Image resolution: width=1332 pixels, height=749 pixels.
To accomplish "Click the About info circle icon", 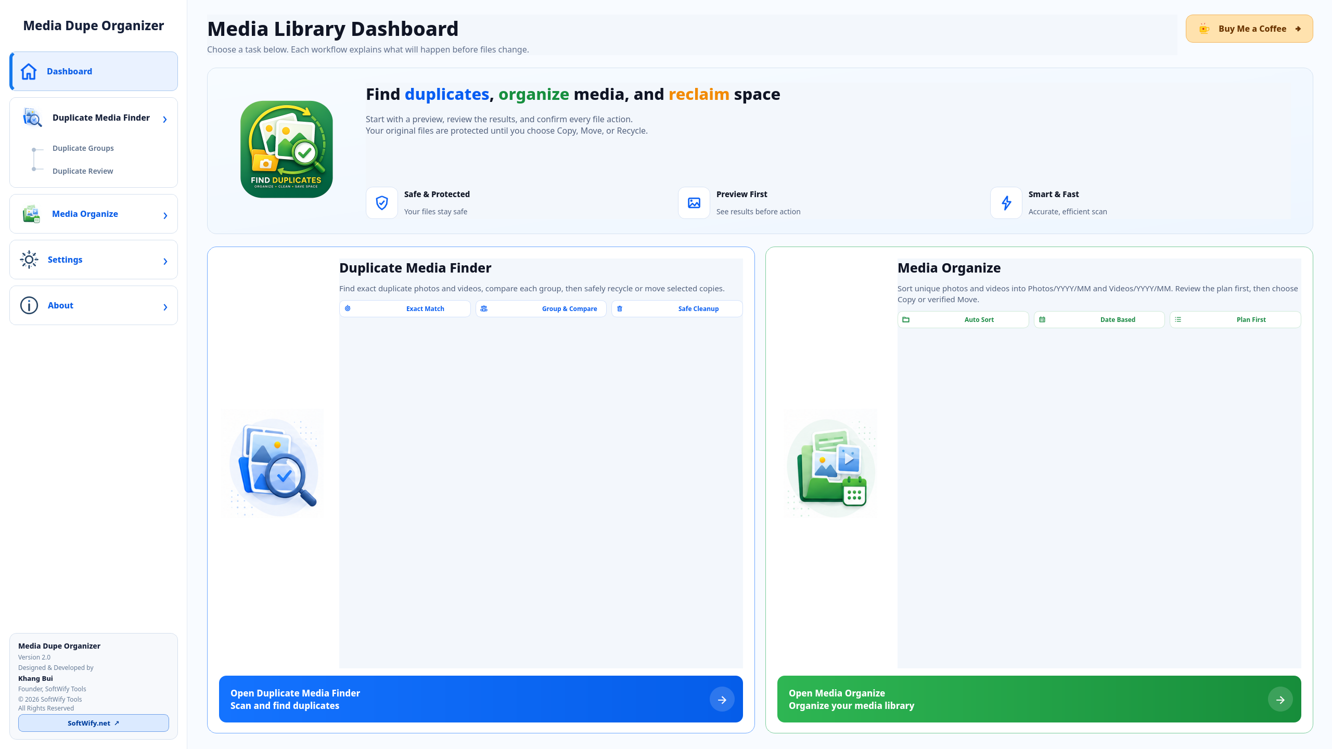I will point(29,305).
